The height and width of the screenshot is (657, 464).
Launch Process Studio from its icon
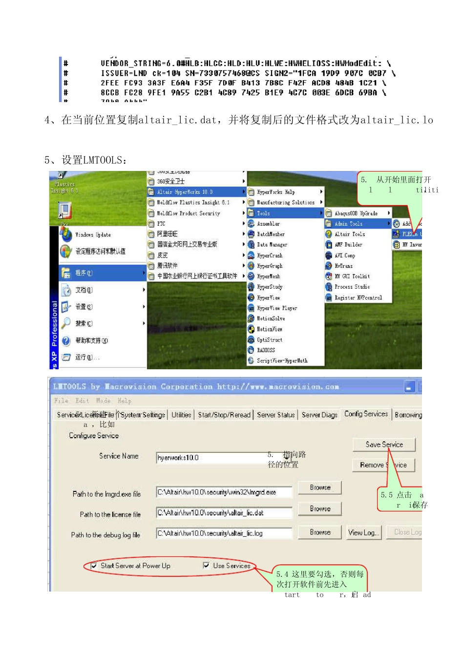pos(329,287)
